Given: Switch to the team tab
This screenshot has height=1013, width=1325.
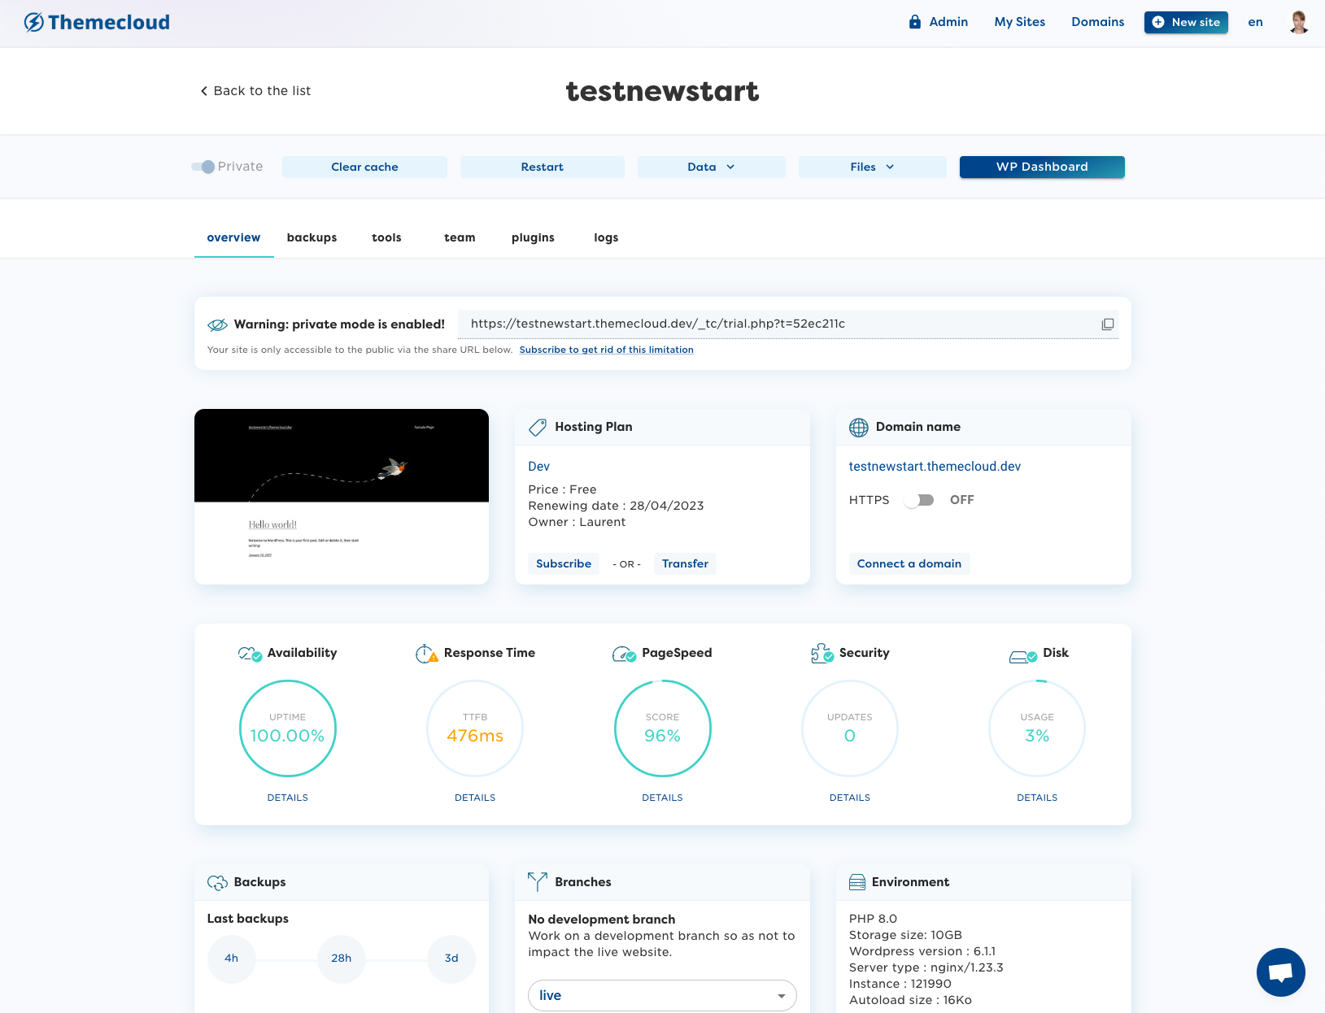Looking at the screenshot, I should [460, 237].
